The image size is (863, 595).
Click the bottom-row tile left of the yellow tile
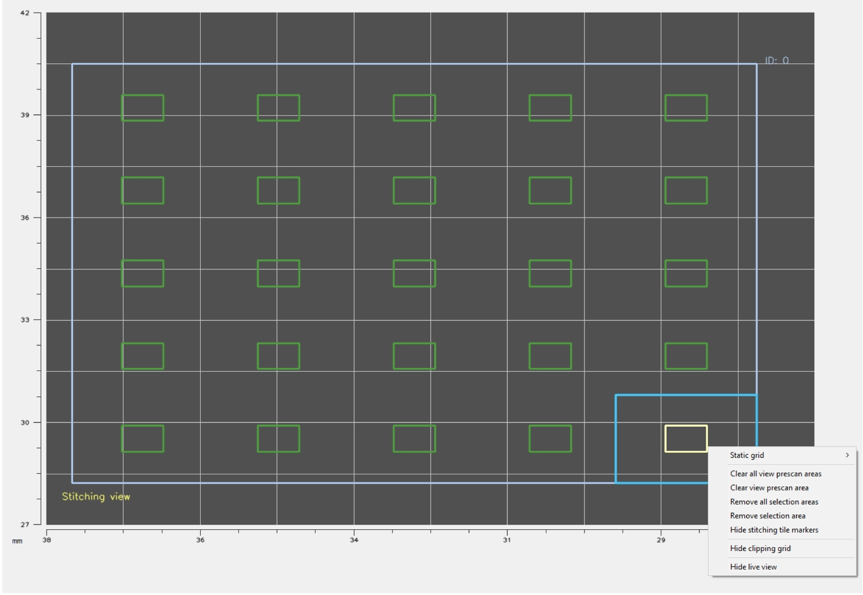coord(550,439)
